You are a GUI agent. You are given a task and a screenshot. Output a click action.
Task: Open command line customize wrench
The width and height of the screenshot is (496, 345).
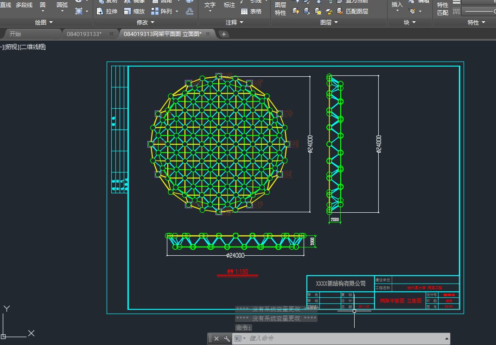[227, 339]
